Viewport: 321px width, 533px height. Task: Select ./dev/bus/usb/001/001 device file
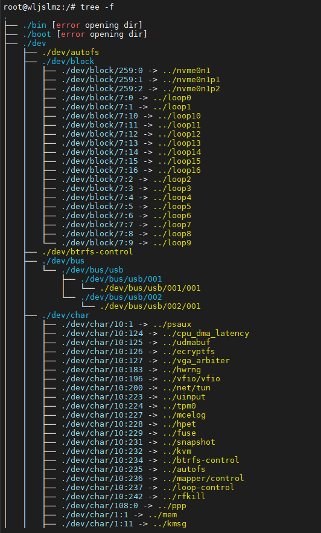(x=151, y=288)
